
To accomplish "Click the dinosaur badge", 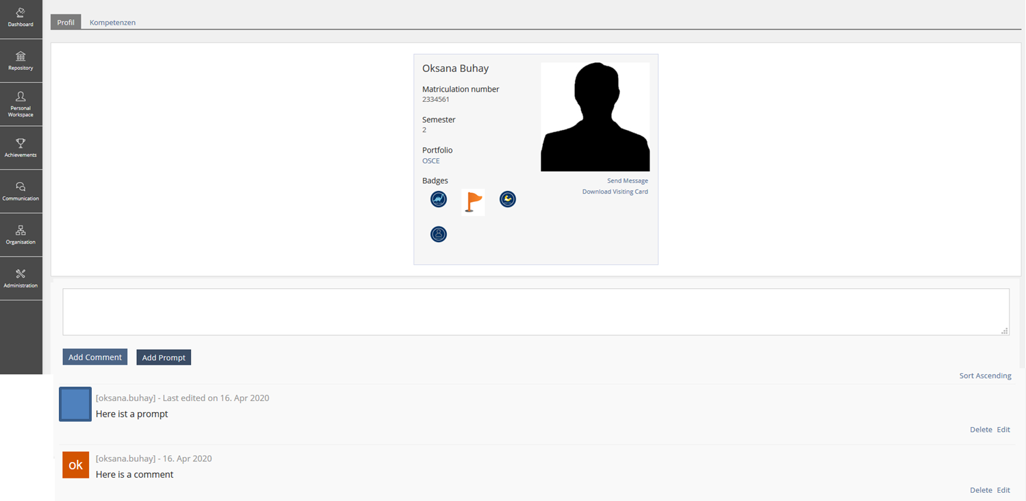I will (x=438, y=199).
